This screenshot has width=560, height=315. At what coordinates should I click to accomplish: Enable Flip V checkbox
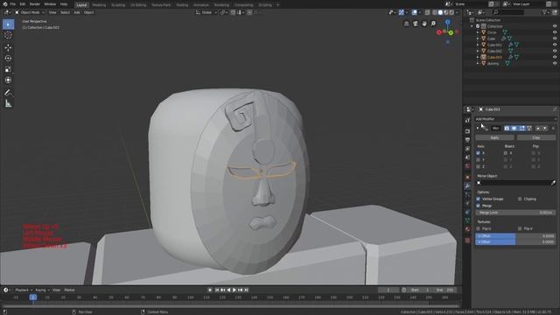click(x=520, y=228)
